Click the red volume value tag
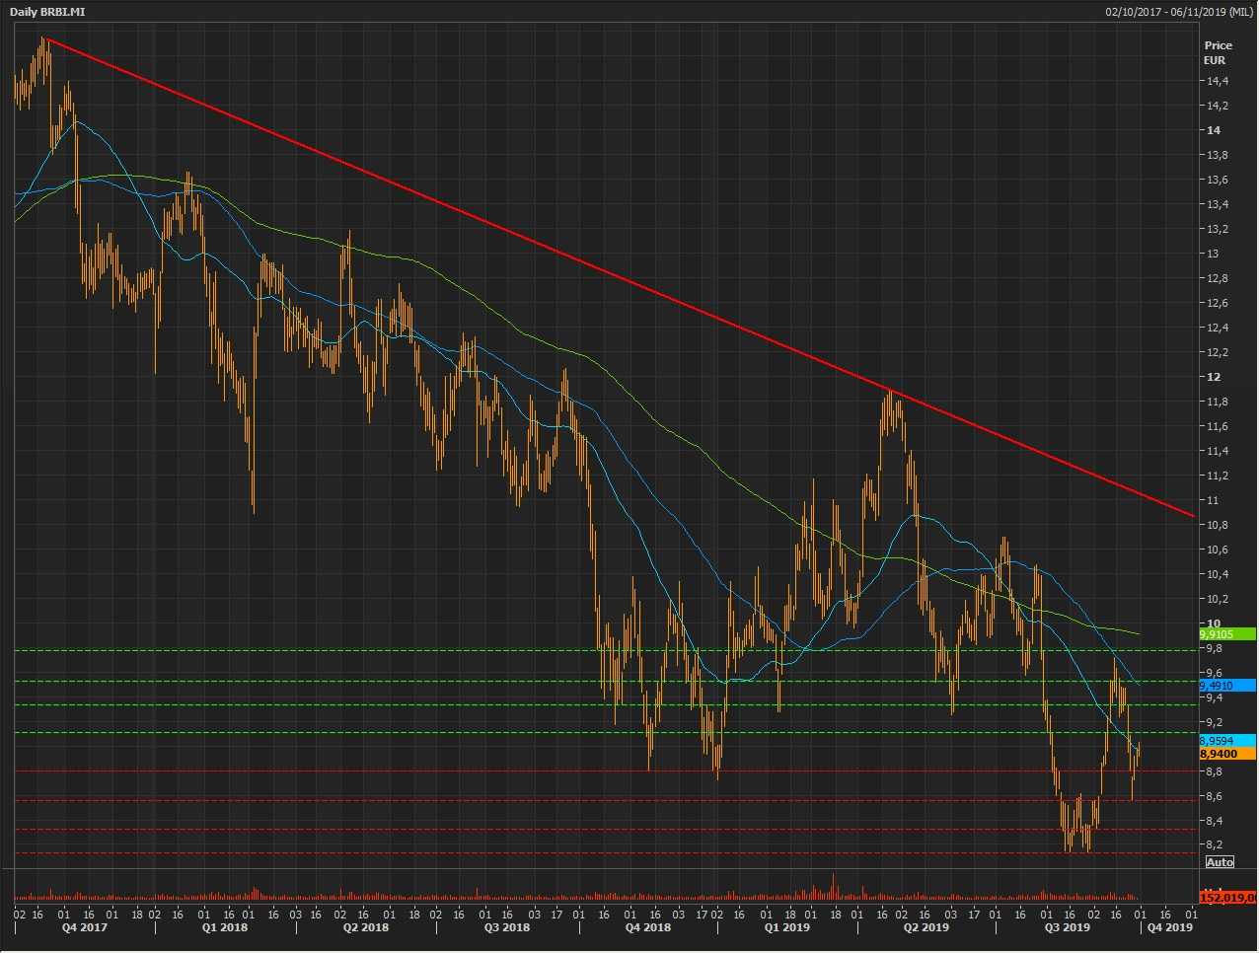The height and width of the screenshot is (953, 1259). [x=1226, y=898]
